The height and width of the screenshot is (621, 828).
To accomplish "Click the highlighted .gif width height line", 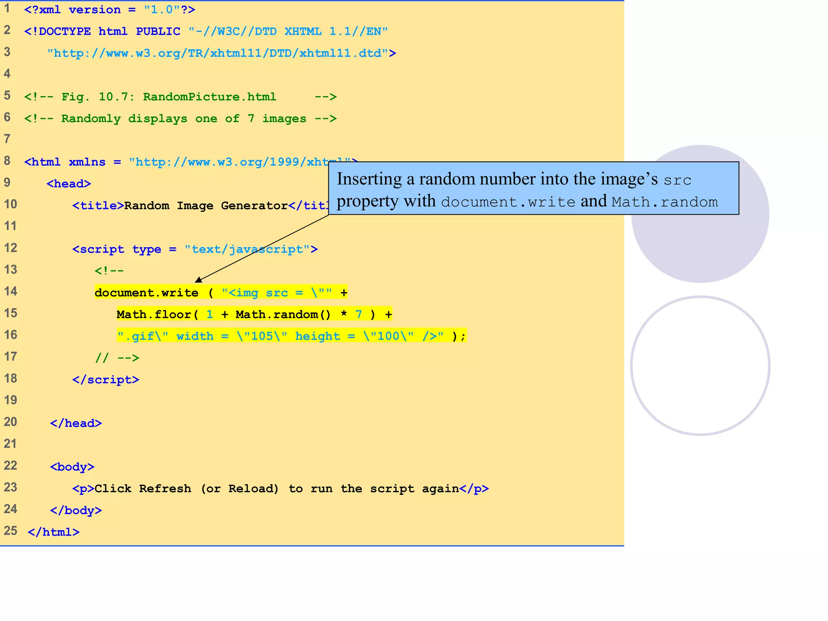I will click(291, 336).
